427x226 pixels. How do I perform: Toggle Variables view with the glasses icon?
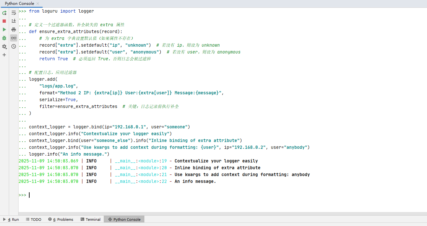[13, 38]
